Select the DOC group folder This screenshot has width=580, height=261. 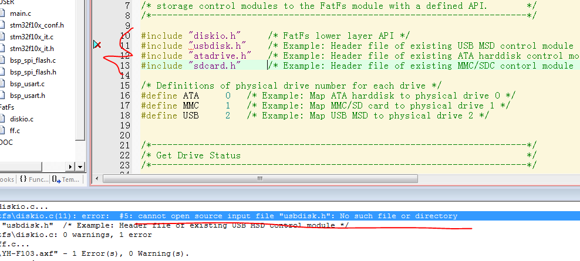click(6, 143)
